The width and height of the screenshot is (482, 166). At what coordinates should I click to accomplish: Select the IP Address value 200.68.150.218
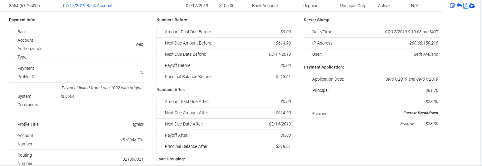click(x=424, y=43)
